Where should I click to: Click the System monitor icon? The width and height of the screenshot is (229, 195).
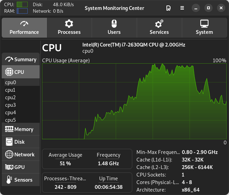204,24
